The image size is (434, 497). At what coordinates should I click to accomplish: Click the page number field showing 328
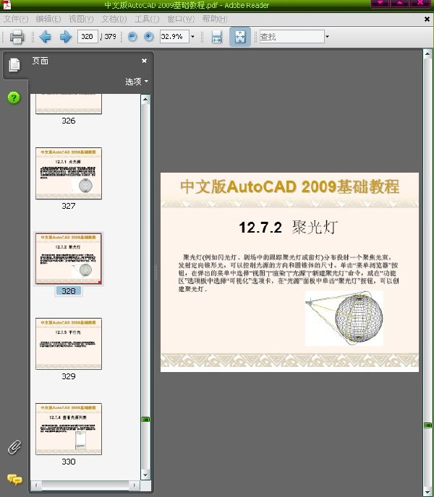coord(88,36)
